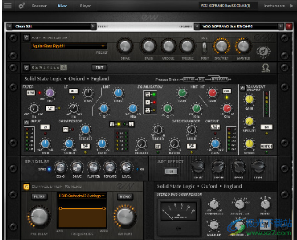Image resolution: width=297 pixels, height=240 pixels.
Task: Click the Amp Simulator BASS knob
Action: point(149,46)
